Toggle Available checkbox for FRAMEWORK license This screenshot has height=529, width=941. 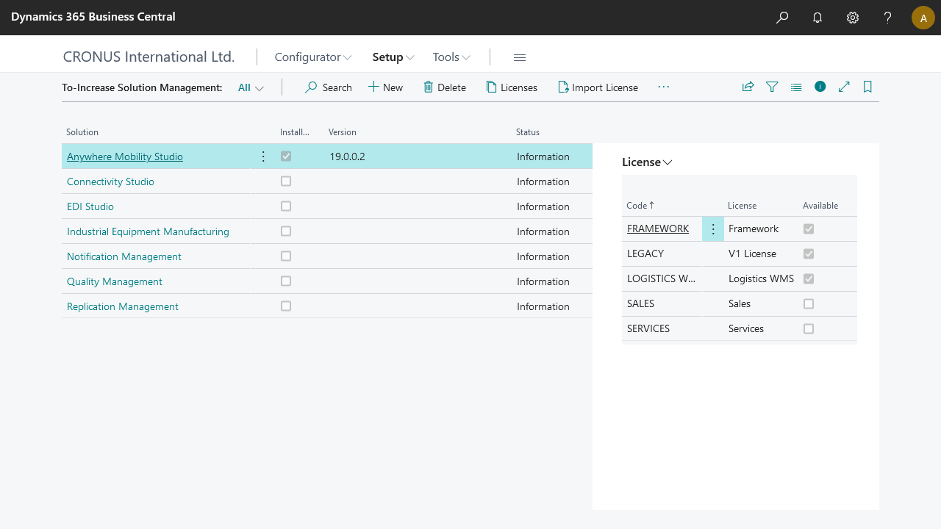[x=809, y=228]
